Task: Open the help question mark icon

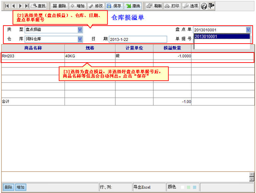Action: [x=204, y=6]
